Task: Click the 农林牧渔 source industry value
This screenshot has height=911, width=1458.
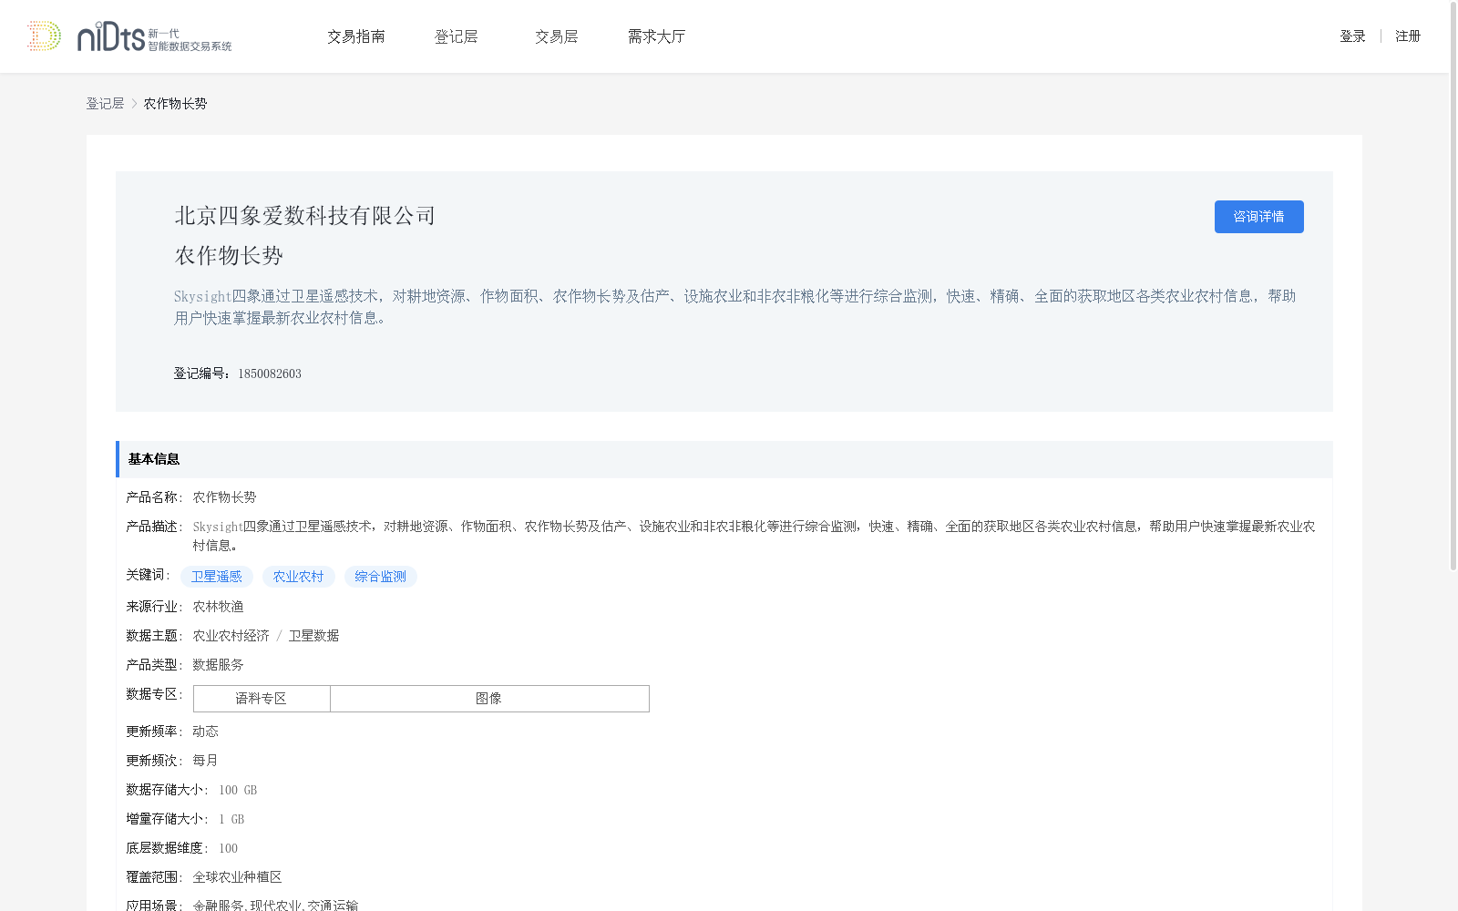Action: click(x=218, y=607)
